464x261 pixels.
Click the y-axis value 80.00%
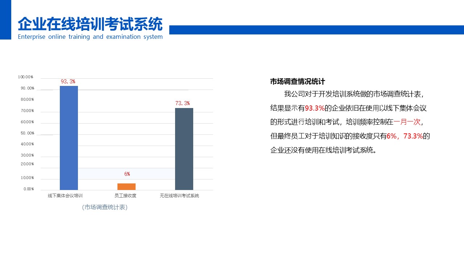point(28,99)
